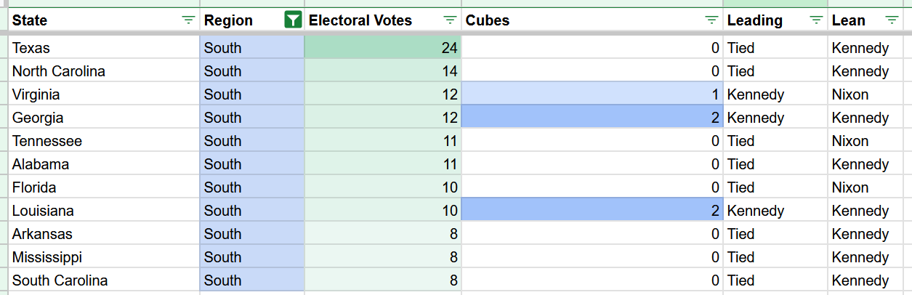Image resolution: width=912 pixels, height=295 pixels.
Task: Click the active Region filter icon
Action: tap(292, 20)
